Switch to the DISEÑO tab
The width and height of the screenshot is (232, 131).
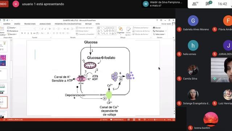17,24
